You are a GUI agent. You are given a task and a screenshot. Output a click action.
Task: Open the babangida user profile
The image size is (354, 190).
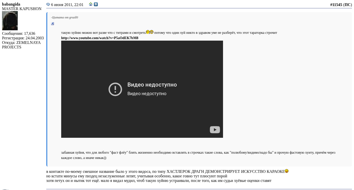[11, 4]
